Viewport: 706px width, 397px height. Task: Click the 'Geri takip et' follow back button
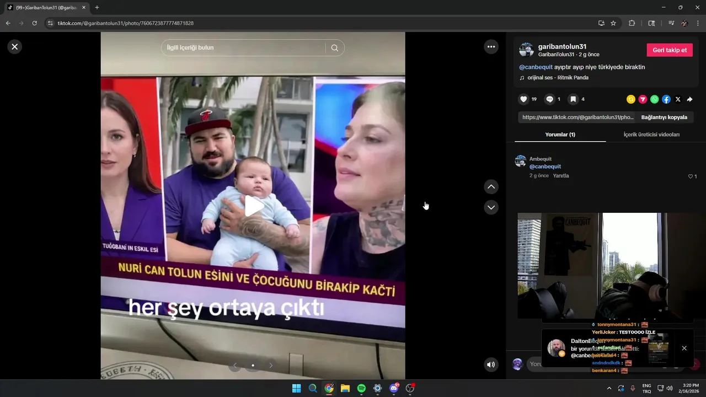tap(670, 50)
